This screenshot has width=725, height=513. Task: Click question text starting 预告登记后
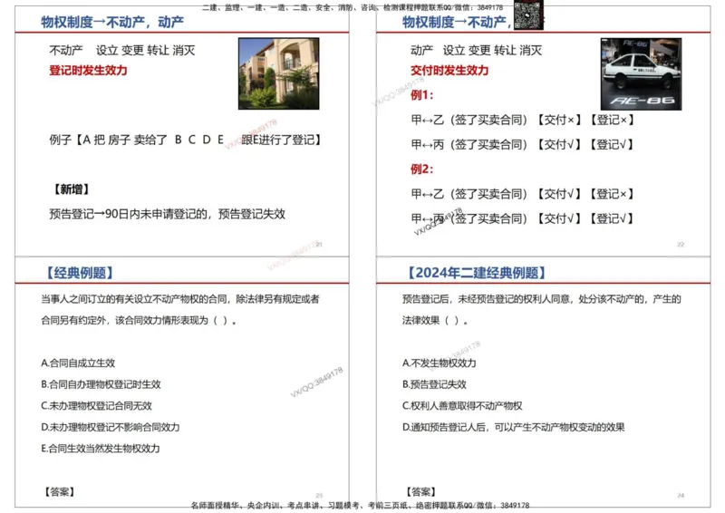pyautogui.click(x=541, y=309)
